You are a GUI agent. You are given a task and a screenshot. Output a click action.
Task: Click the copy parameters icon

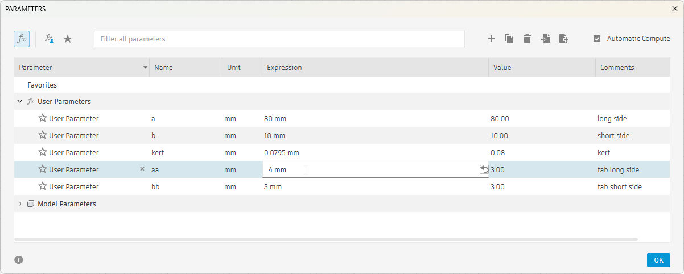(509, 39)
